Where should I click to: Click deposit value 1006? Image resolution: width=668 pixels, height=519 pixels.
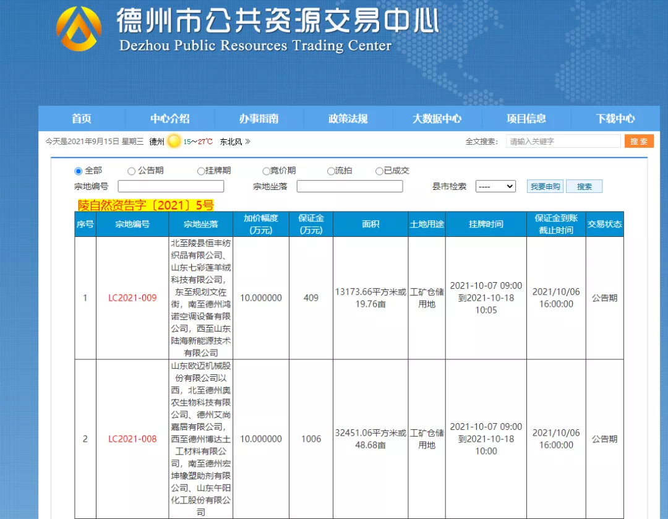(311, 439)
